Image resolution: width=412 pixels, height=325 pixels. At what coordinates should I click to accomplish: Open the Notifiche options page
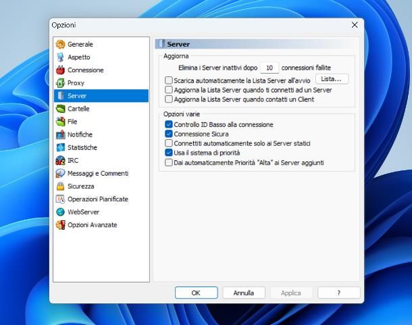(x=80, y=134)
